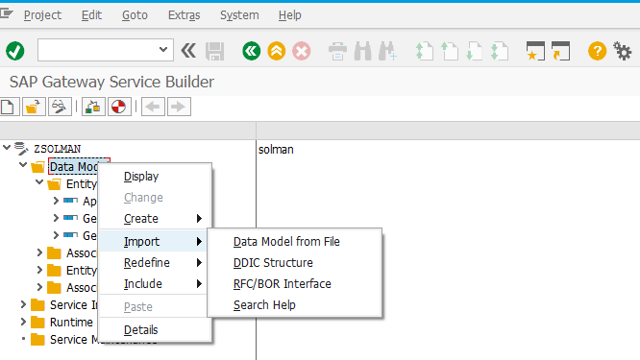Select the Runtime folder tree item
Screen dimensions: 640x360
[x=71, y=323]
